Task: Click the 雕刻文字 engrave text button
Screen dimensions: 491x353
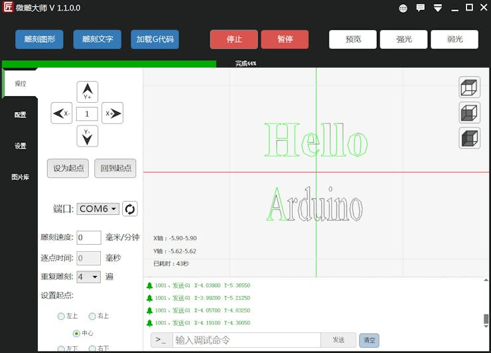Action: (x=98, y=39)
